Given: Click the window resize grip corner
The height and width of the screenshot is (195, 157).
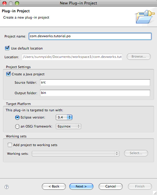Looking at the screenshot, I should (155, 193).
